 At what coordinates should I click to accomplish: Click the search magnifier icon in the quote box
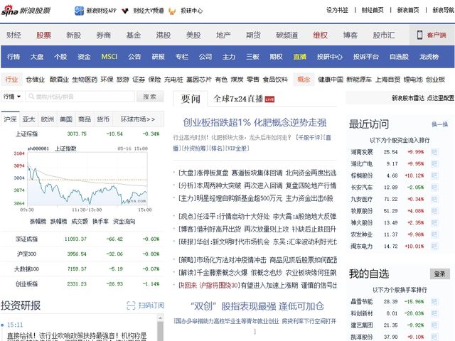point(31,97)
